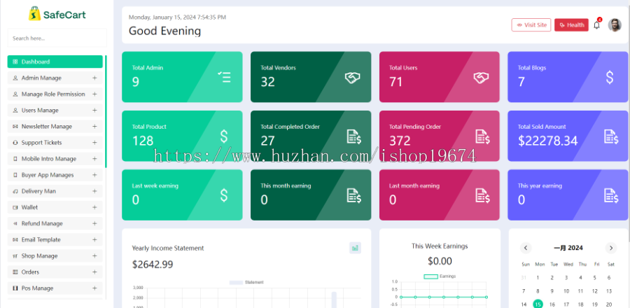Click the Yearly Income Statement chart icon

coord(355,248)
